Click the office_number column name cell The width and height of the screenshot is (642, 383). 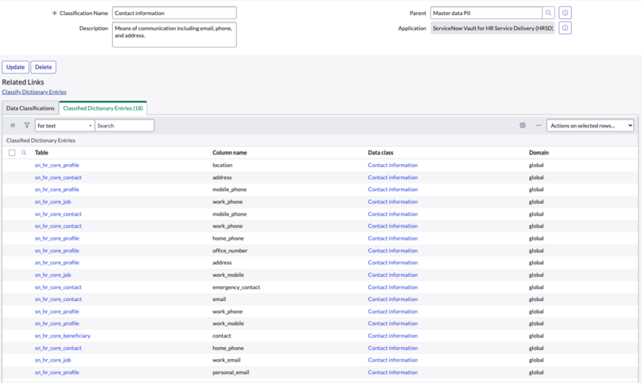coord(230,250)
